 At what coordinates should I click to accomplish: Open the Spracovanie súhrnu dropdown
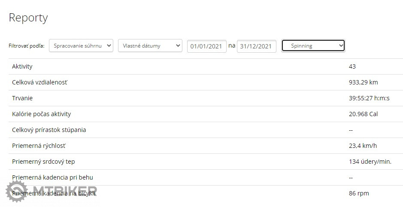pyautogui.click(x=81, y=45)
